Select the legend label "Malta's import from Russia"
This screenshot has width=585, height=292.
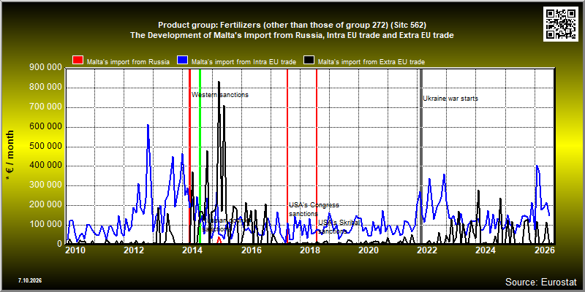tap(129, 62)
